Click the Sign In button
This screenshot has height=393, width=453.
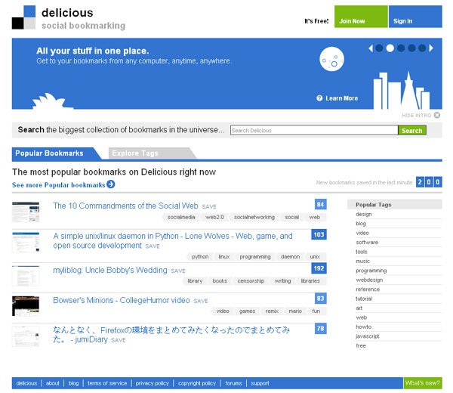pos(403,21)
